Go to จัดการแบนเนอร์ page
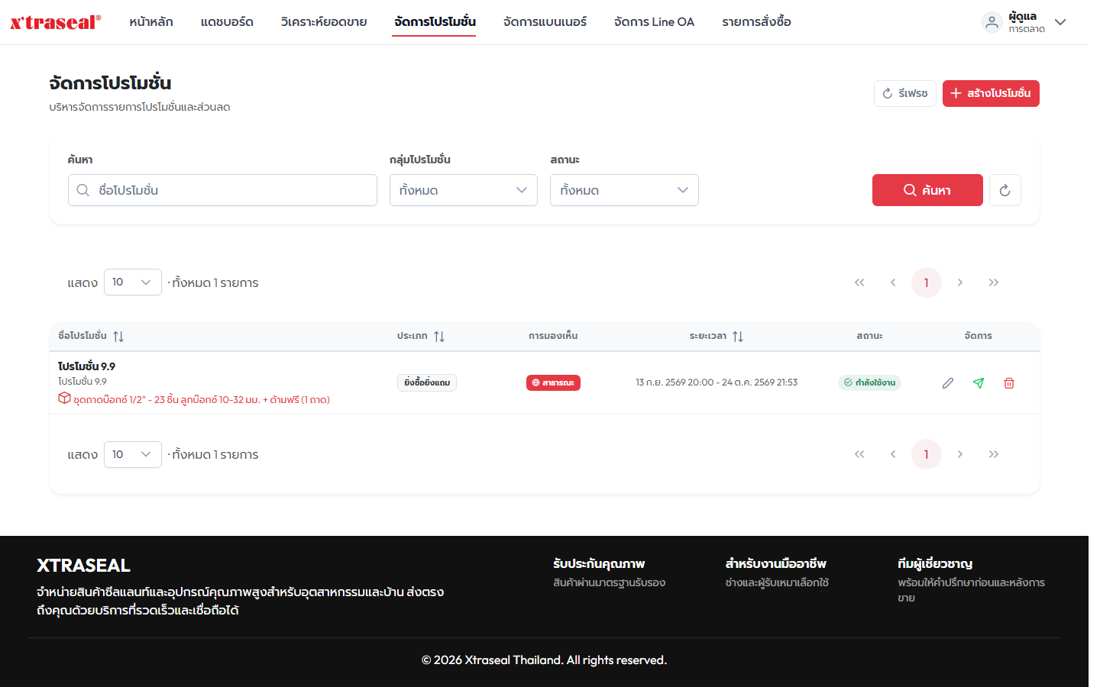The width and height of the screenshot is (1100, 687). [545, 22]
